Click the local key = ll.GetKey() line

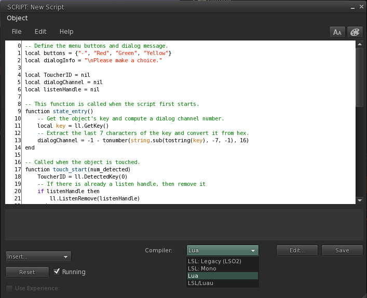(73, 126)
